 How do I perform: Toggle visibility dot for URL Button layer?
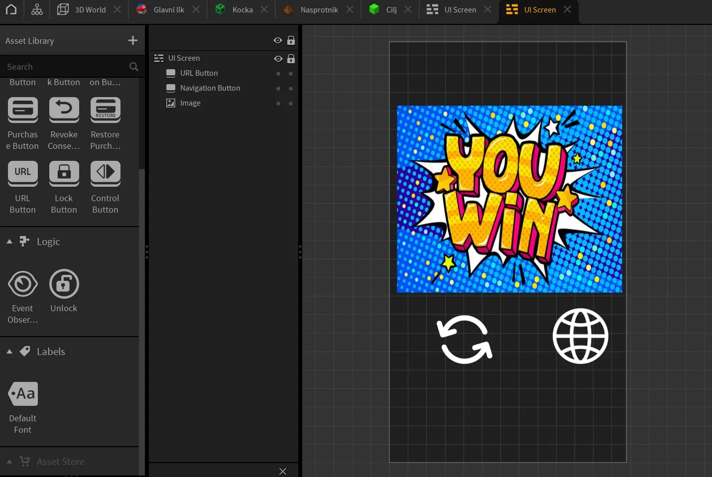(x=278, y=74)
